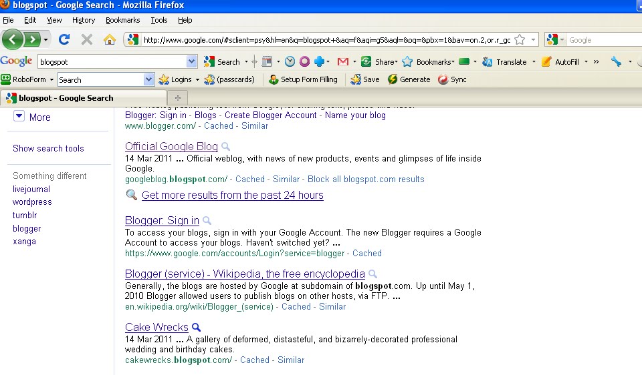This screenshot has height=375, width=642.
Task: Click the purple ring icon in Google toolbar
Action: (305, 61)
